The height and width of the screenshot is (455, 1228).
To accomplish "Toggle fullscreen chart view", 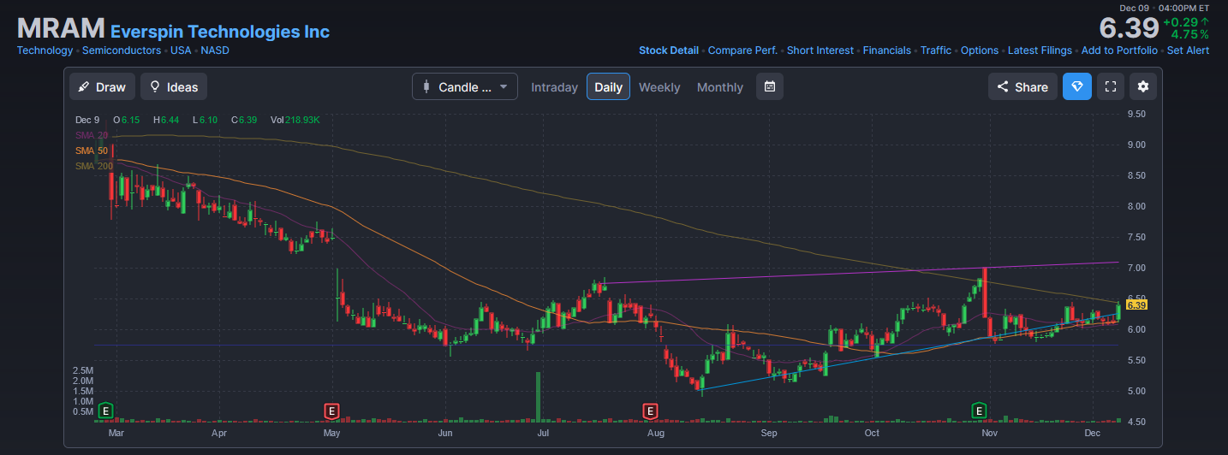I will 1111,86.
